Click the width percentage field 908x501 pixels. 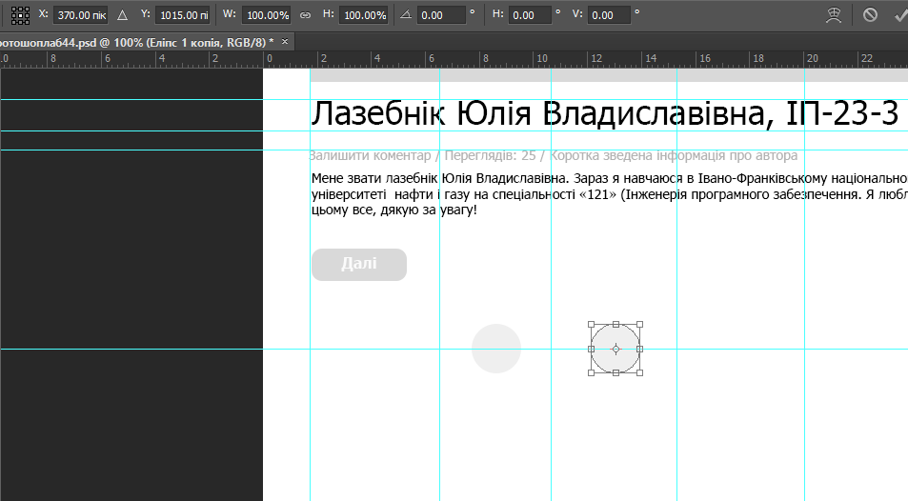tap(267, 15)
